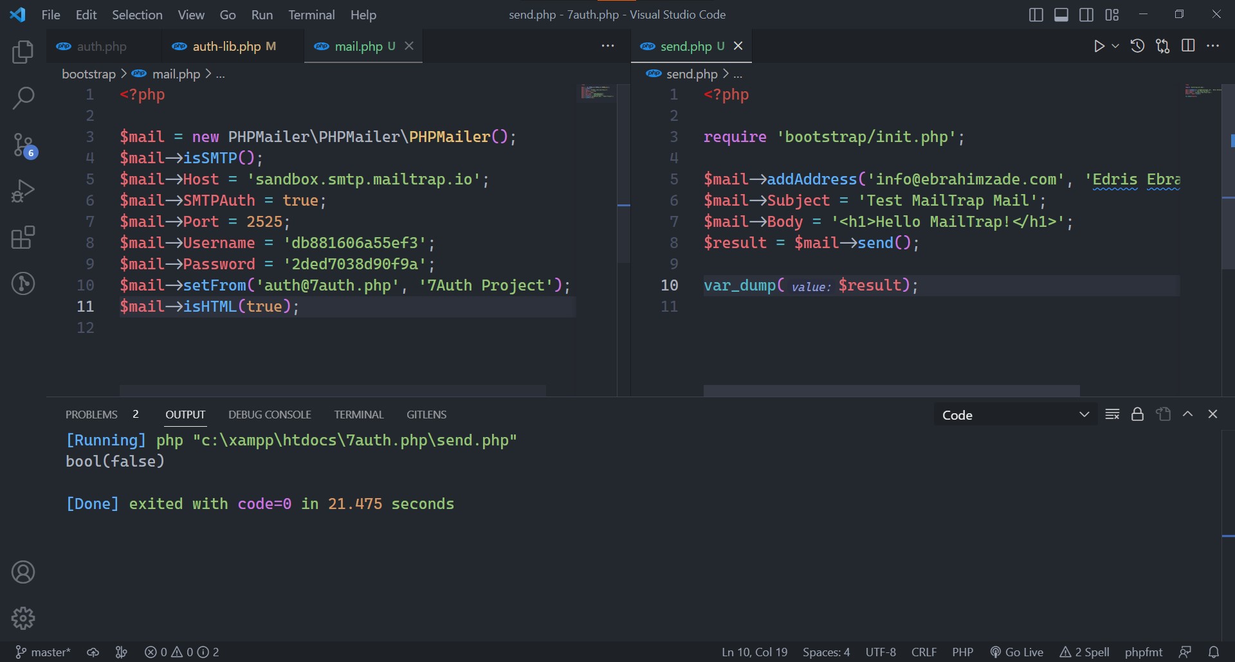This screenshot has width=1235, height=662.
Task: Select the mail.php editor tab
Action: pyautogui.click(x=358, y=46)
